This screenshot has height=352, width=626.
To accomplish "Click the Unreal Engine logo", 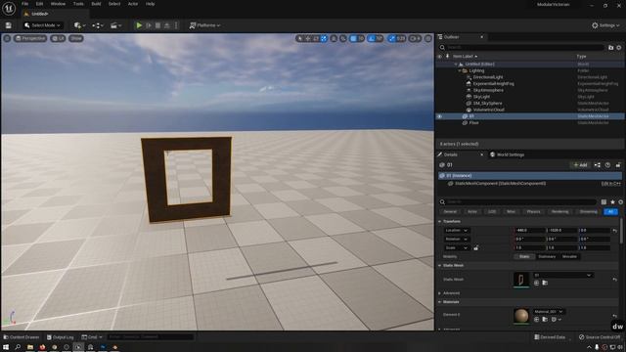I will coord(9,9).
